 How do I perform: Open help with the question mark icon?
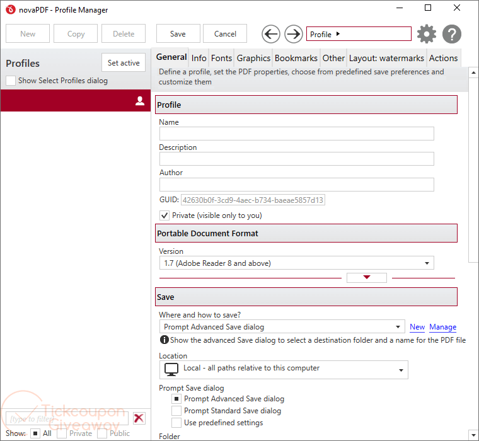tap(452, 34)
